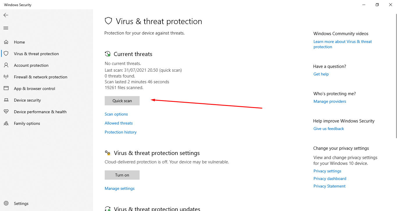Open the Privacy dashboard link

click(x=330, y=178)
